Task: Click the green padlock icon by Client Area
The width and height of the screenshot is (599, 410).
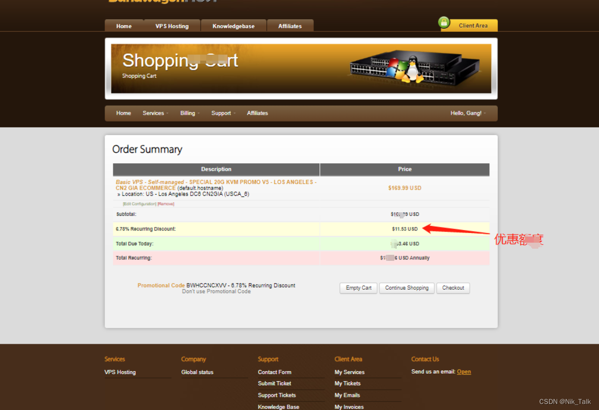Action: coord(443,23)
